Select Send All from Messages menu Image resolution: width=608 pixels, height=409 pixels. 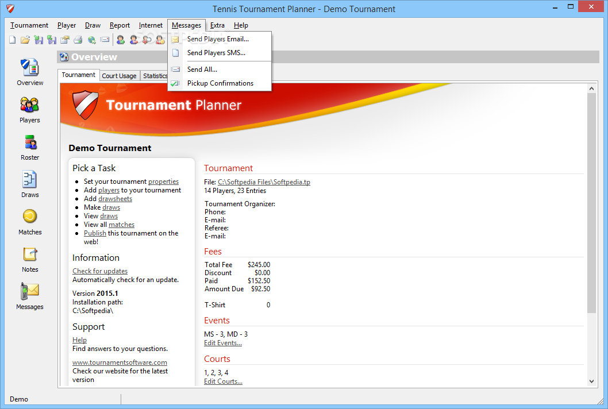220,70
